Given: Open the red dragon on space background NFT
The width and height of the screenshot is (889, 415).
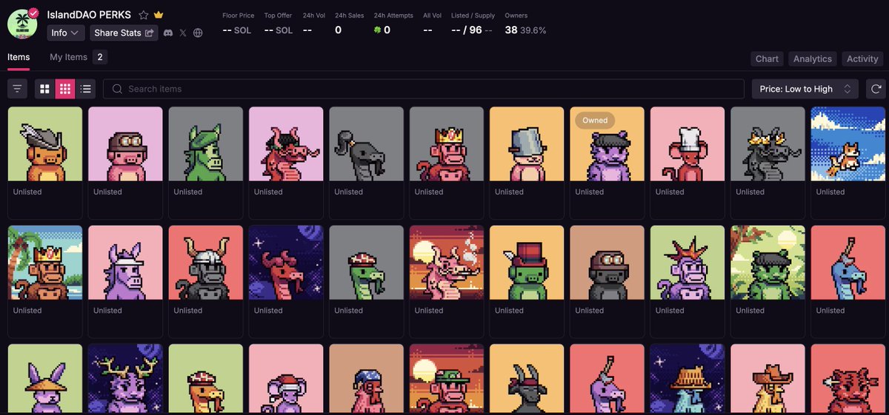Looking at the screenshot, I should tap(286, 263).
